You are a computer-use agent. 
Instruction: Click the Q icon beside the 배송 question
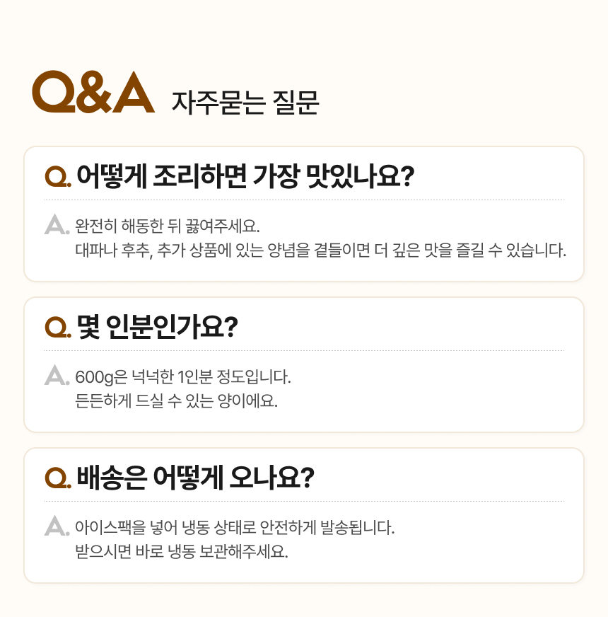[57, 478]
